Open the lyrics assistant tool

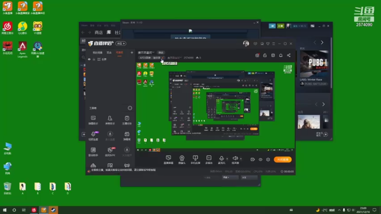point(93,152)
